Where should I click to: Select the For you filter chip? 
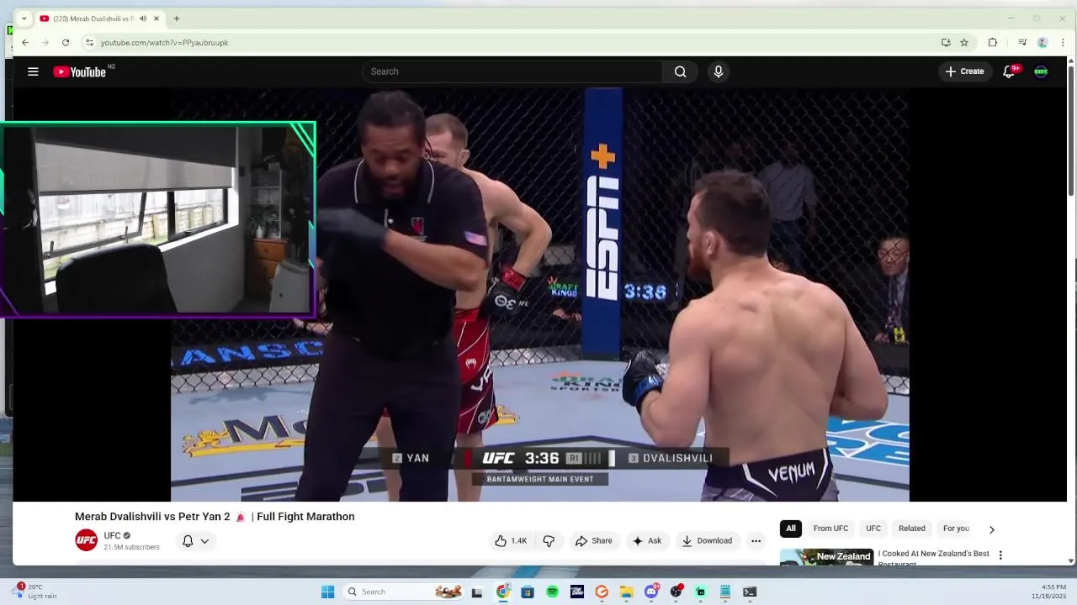956,529
